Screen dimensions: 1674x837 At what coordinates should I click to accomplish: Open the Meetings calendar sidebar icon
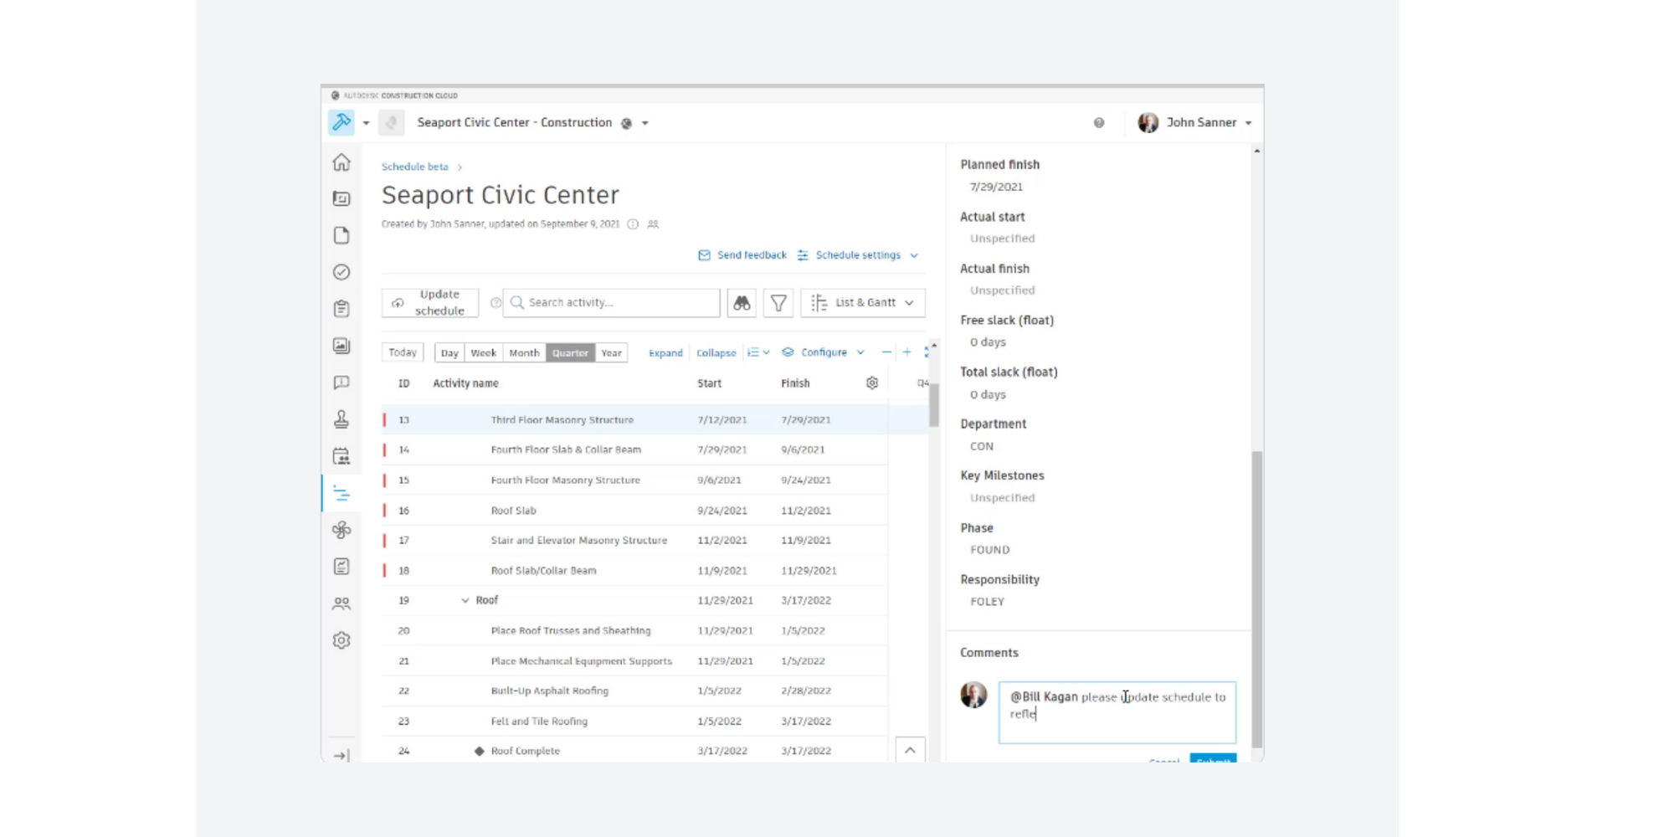click(x=341, y=456)
